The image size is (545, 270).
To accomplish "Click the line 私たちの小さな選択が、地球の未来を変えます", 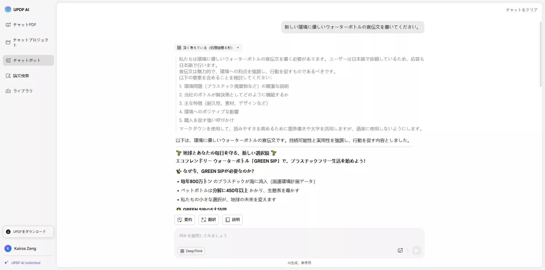I will [229, 199].
